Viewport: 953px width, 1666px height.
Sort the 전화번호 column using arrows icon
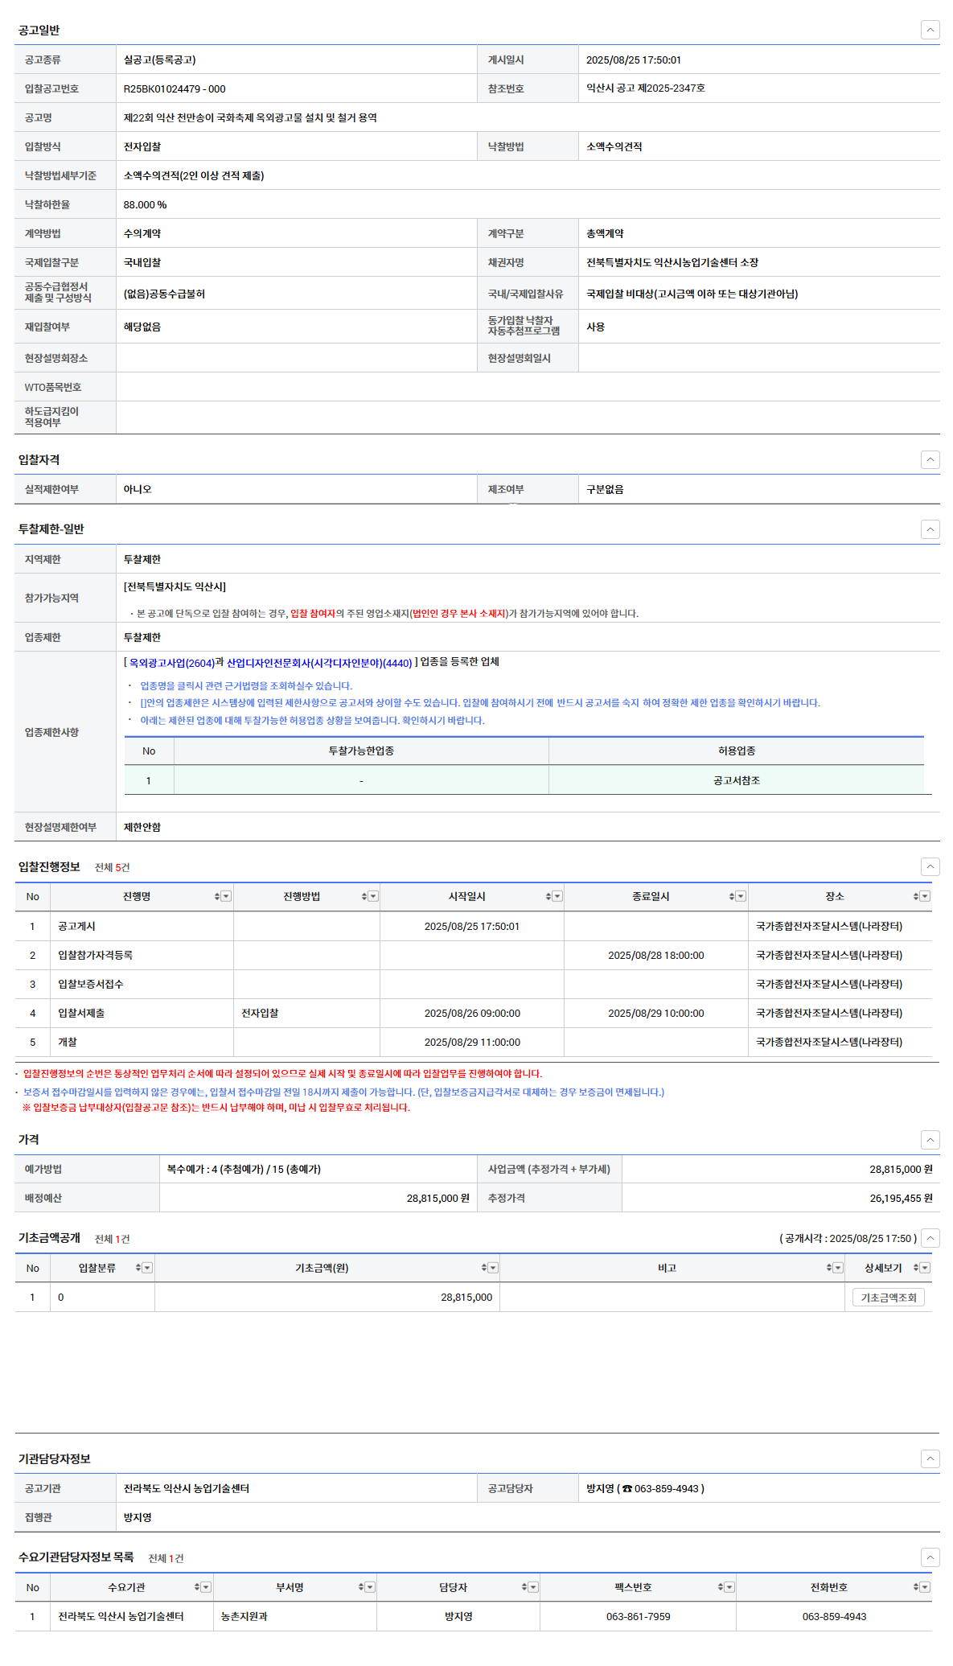point(915,1587)
